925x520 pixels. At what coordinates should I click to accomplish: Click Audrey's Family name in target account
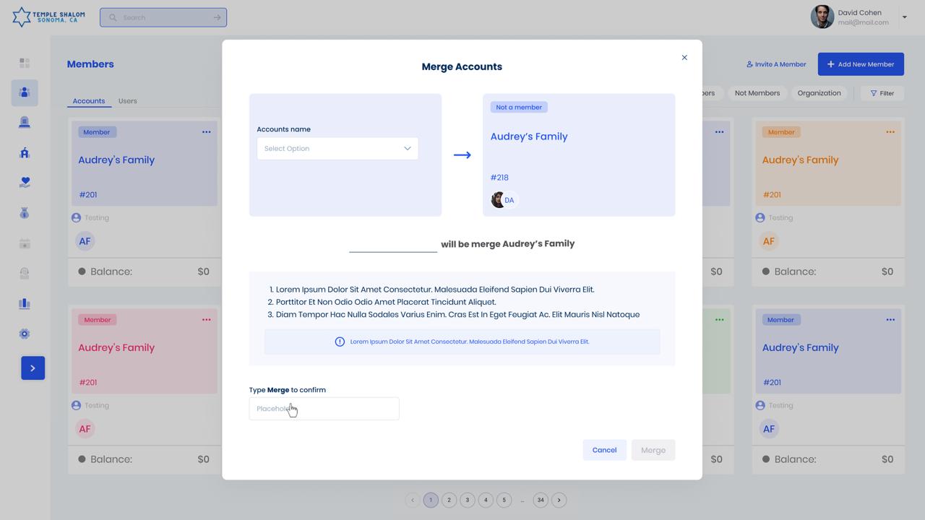(x=529, y=136)
